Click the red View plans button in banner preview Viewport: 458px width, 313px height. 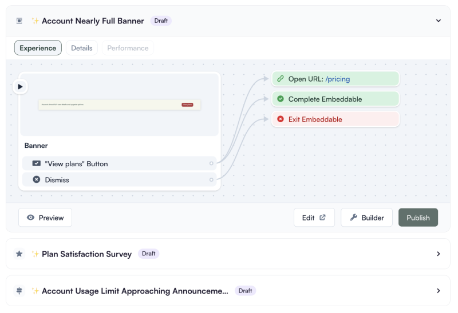(187, 105)
